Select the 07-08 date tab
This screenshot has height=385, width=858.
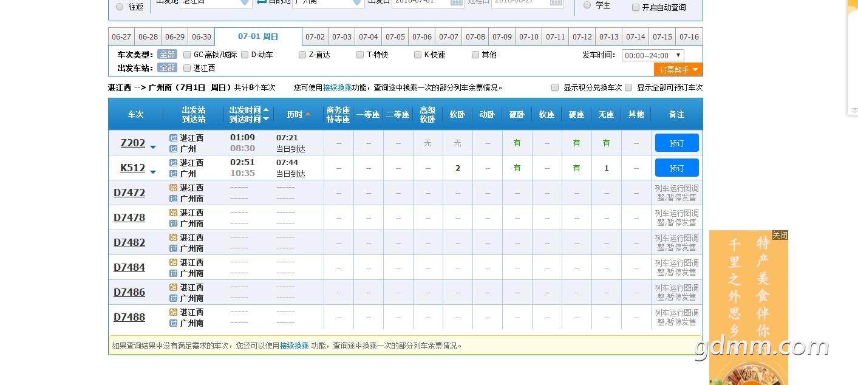[475, 36]
